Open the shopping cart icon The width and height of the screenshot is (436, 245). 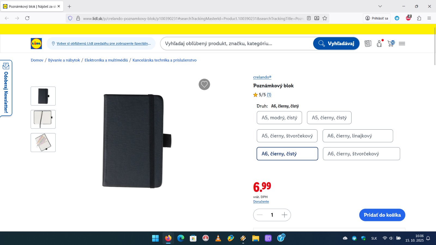coord(391,44)
